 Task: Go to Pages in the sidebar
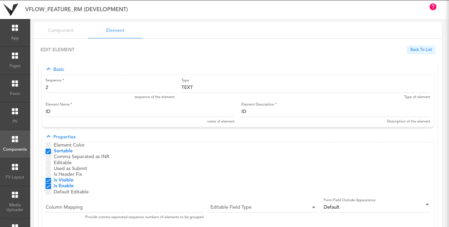[x=15, y=60]
